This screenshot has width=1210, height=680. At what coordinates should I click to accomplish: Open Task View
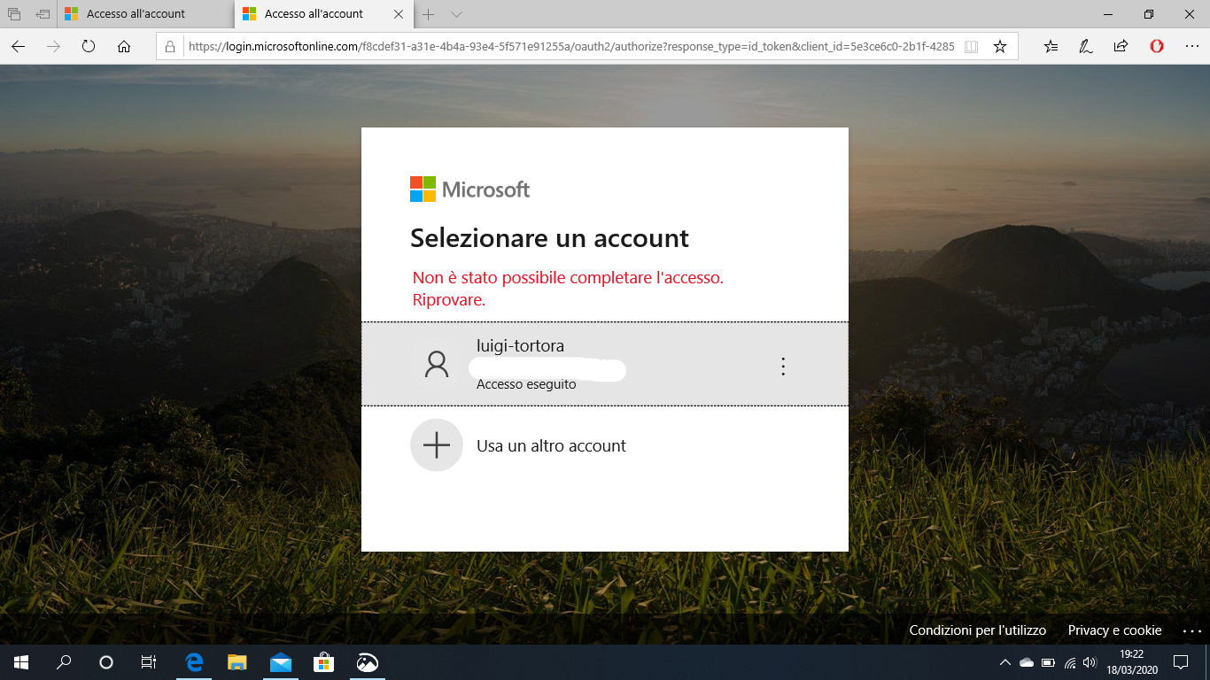click(149, 662)
